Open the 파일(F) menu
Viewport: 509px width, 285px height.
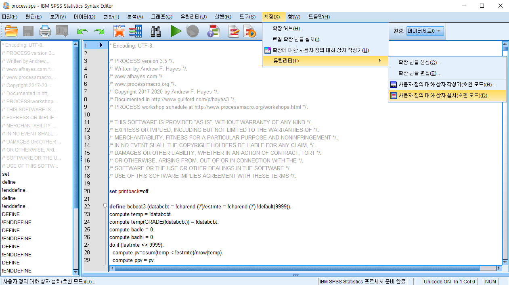pyautogui.click(x=9, y=17)
